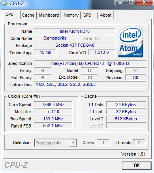Open the Processor #1 selection dropdown arrow
This screenshot has width=154, height=173.
click(x=73, y=143)
